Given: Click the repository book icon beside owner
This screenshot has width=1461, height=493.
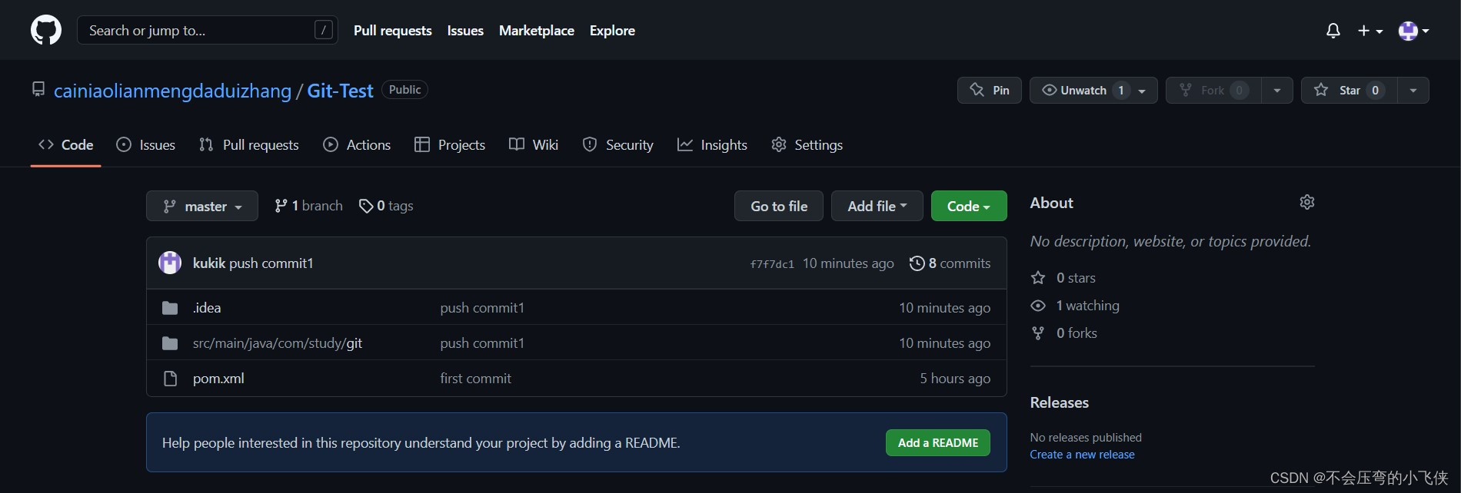Looking at the screenshot, I should click(x=38, y=89).
